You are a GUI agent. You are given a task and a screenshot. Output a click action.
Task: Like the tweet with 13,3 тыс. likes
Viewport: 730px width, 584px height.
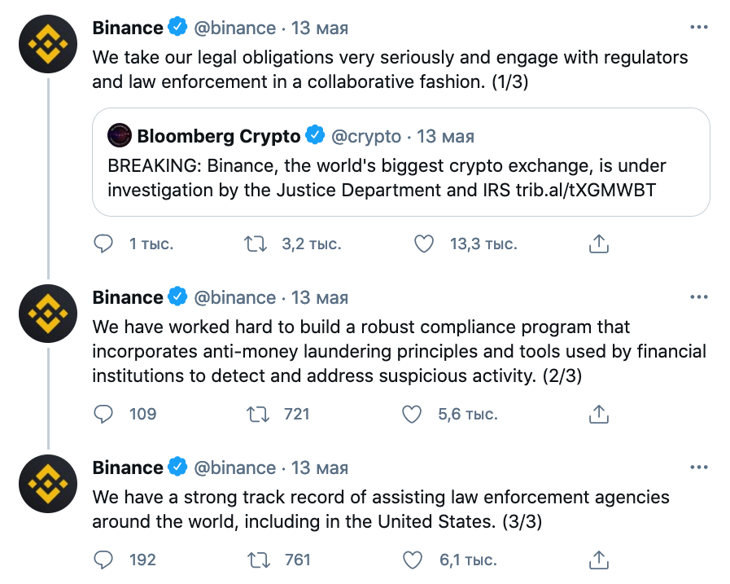click(x=424, y=244)
